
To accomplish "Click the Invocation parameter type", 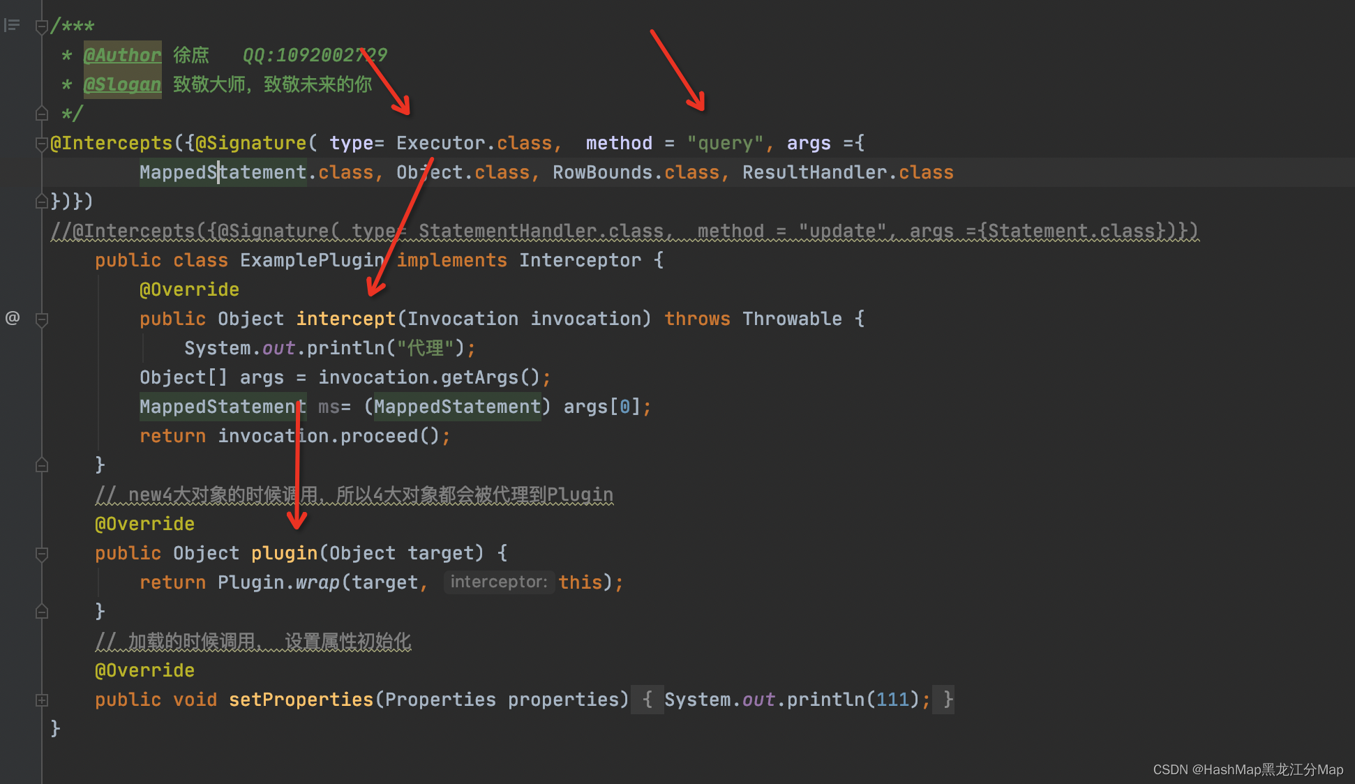I will 463,319.
